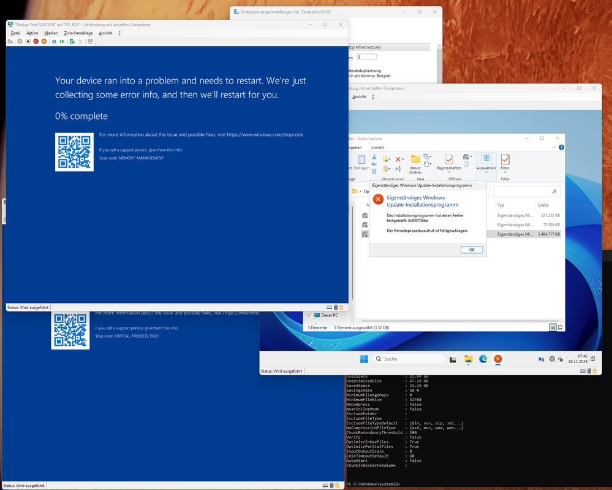The height and width of the screenshot is (490, 612).
Task: Click the red error icon in the dialog
Action: tap(378, 199)
